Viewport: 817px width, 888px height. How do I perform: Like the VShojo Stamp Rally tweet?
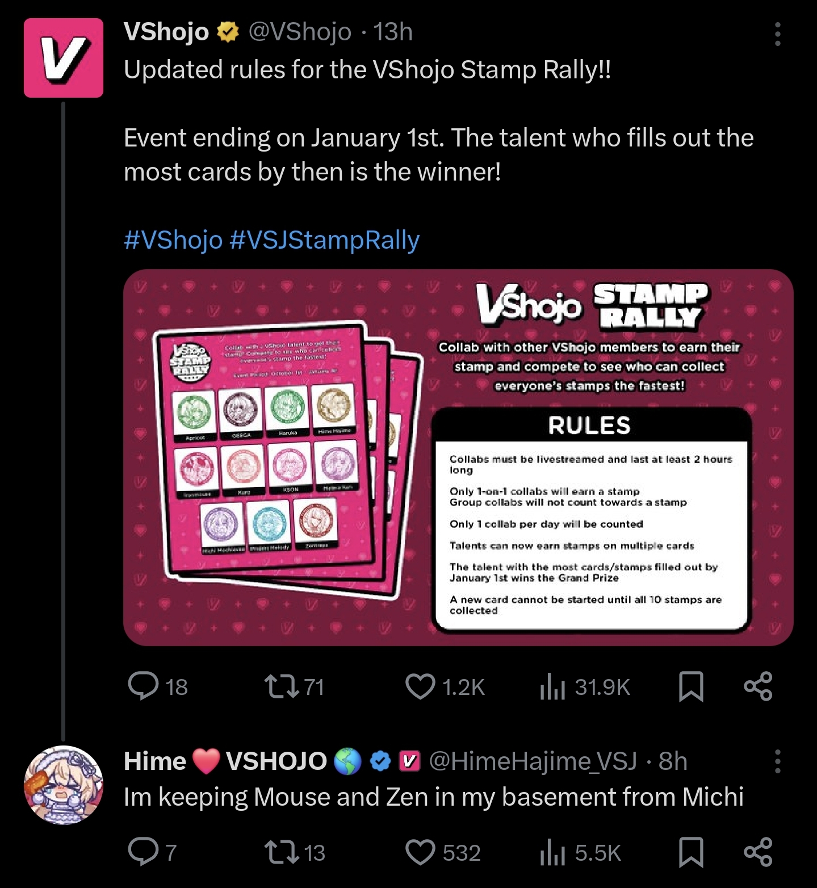445,686
